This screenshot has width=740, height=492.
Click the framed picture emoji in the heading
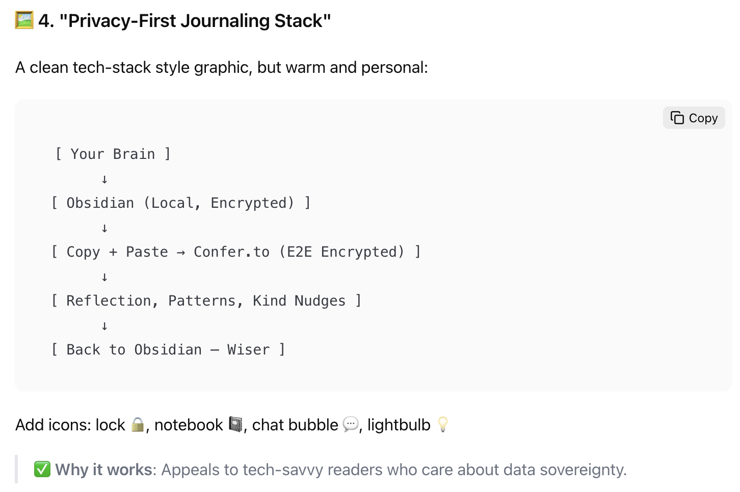24,20
